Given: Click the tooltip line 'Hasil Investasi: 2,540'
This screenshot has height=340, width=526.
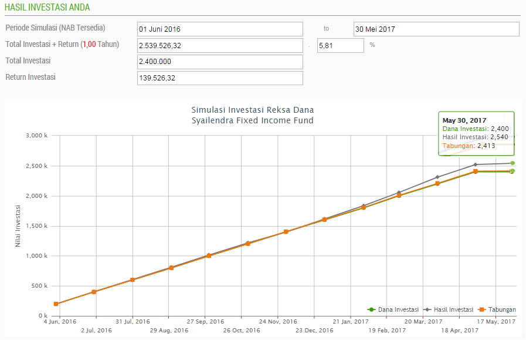Looking at the screenshot, I should [x=476, y=137].
